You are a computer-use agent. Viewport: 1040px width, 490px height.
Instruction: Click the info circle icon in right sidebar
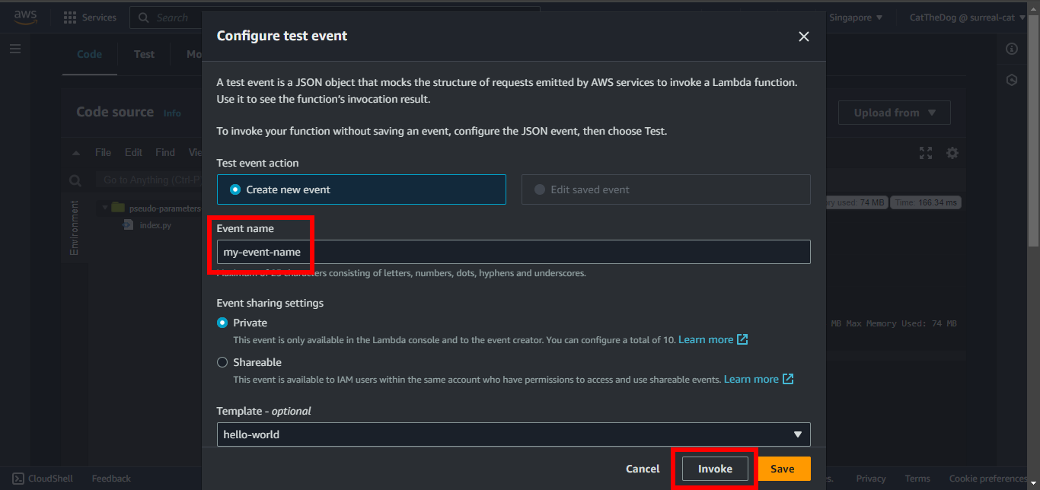coord(1012,49)
